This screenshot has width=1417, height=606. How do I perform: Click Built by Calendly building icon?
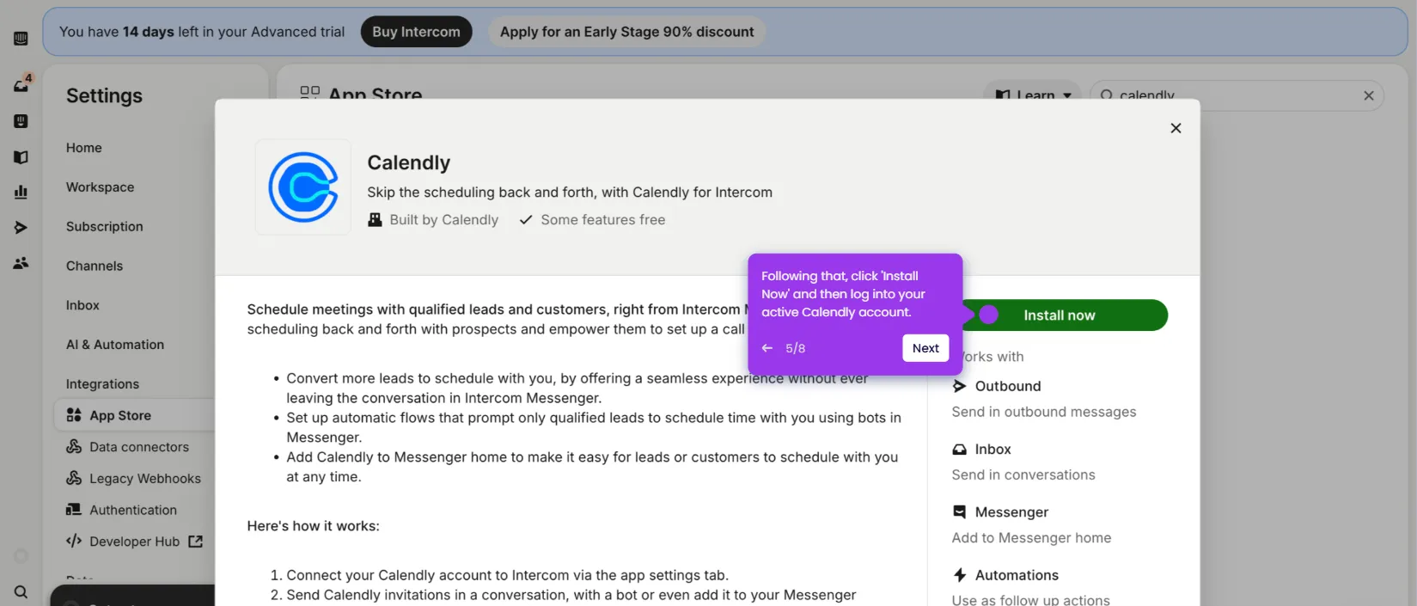pyautogui.click(x=375, y=220)
